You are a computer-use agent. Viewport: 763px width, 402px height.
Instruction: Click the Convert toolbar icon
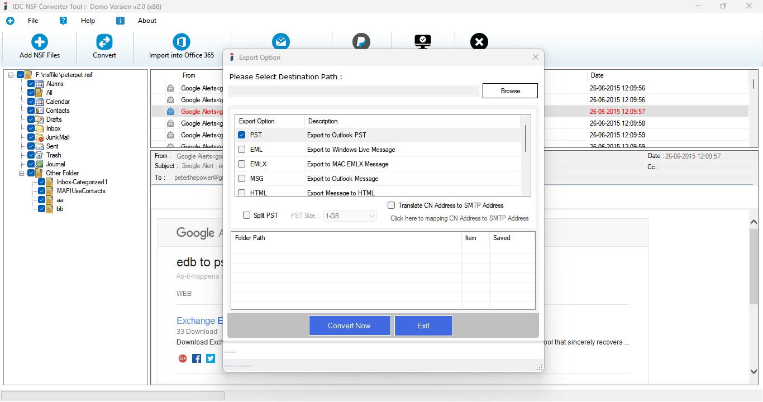pyautogui.click(x=104, y=42)
